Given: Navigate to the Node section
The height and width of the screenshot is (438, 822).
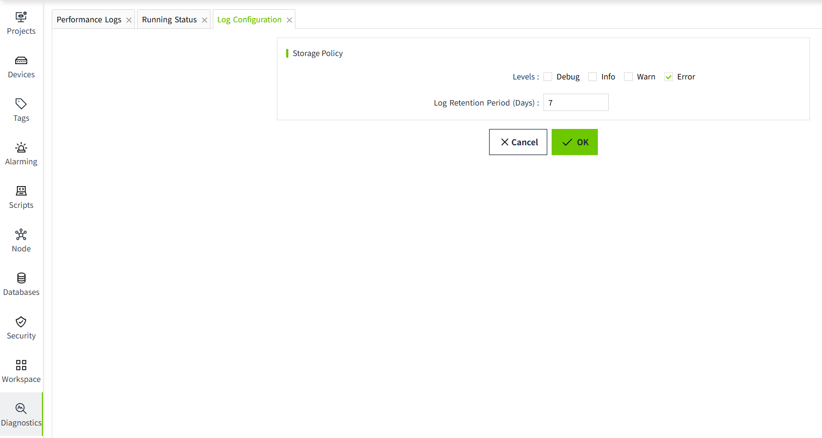Looking at the screenshot, I should 21,235.
